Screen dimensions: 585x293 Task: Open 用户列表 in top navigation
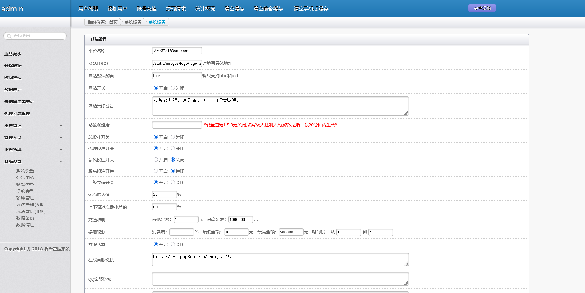[88, 9]
